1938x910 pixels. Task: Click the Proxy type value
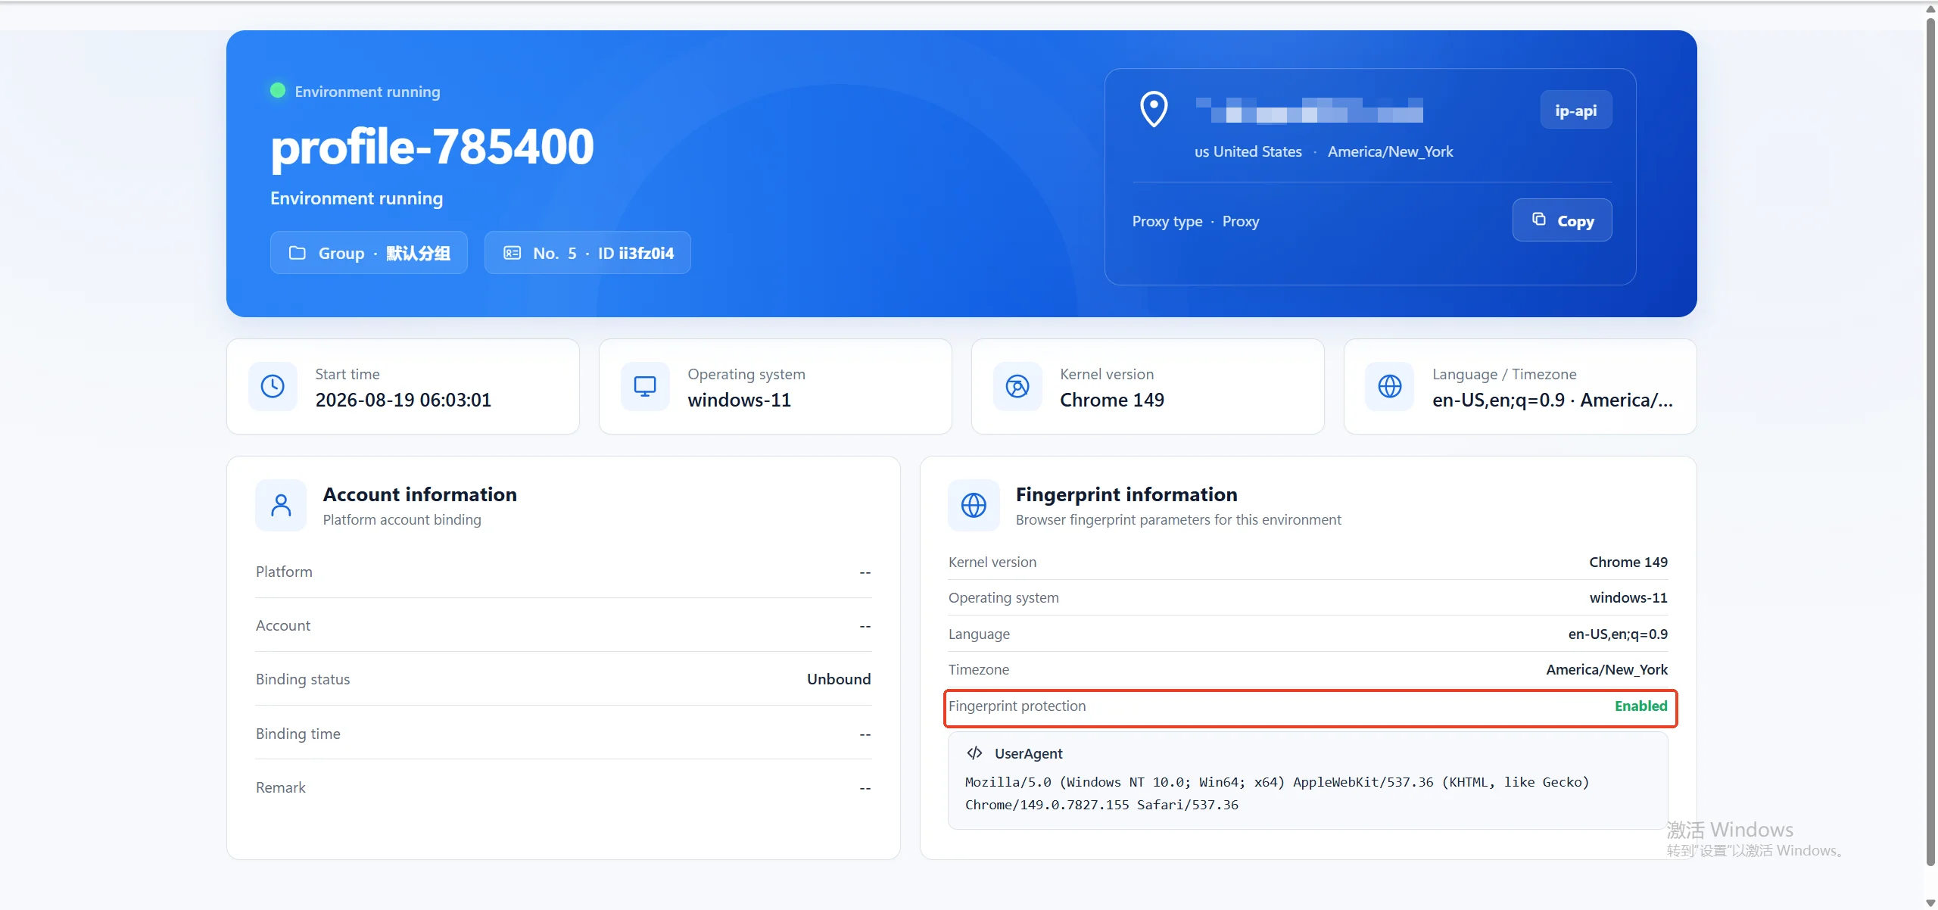tap(1241, 222)
